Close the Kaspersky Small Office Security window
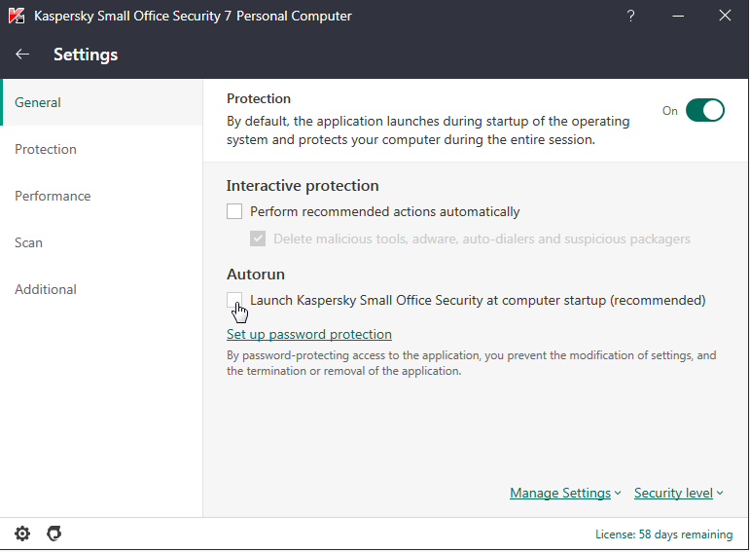Viewport: 750px width, 552px height. [725, 16]
